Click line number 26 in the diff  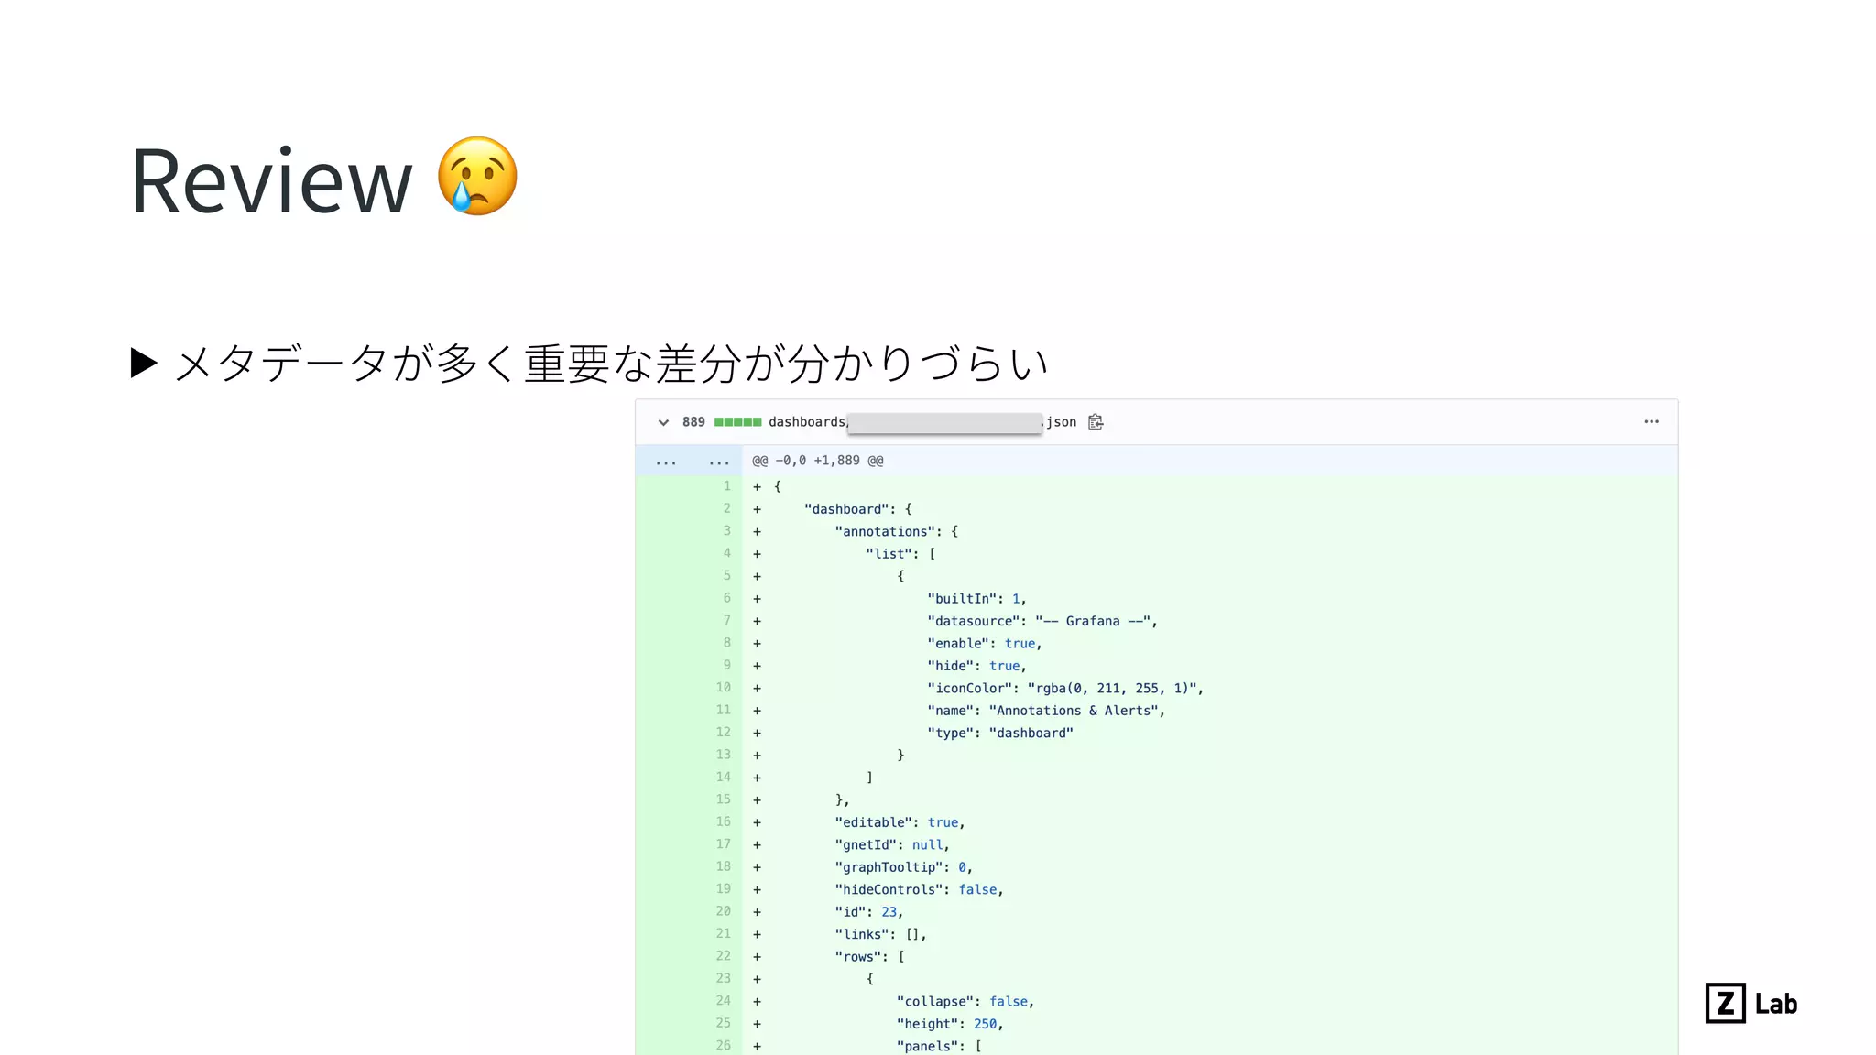tap(724, 1045)
